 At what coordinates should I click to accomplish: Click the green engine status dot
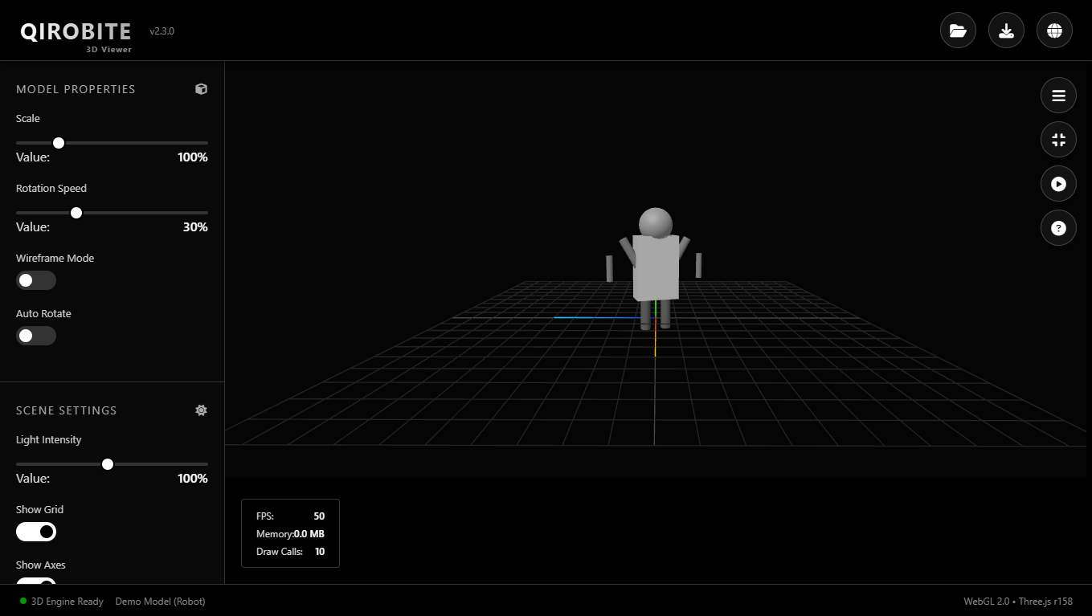point(23,601)
